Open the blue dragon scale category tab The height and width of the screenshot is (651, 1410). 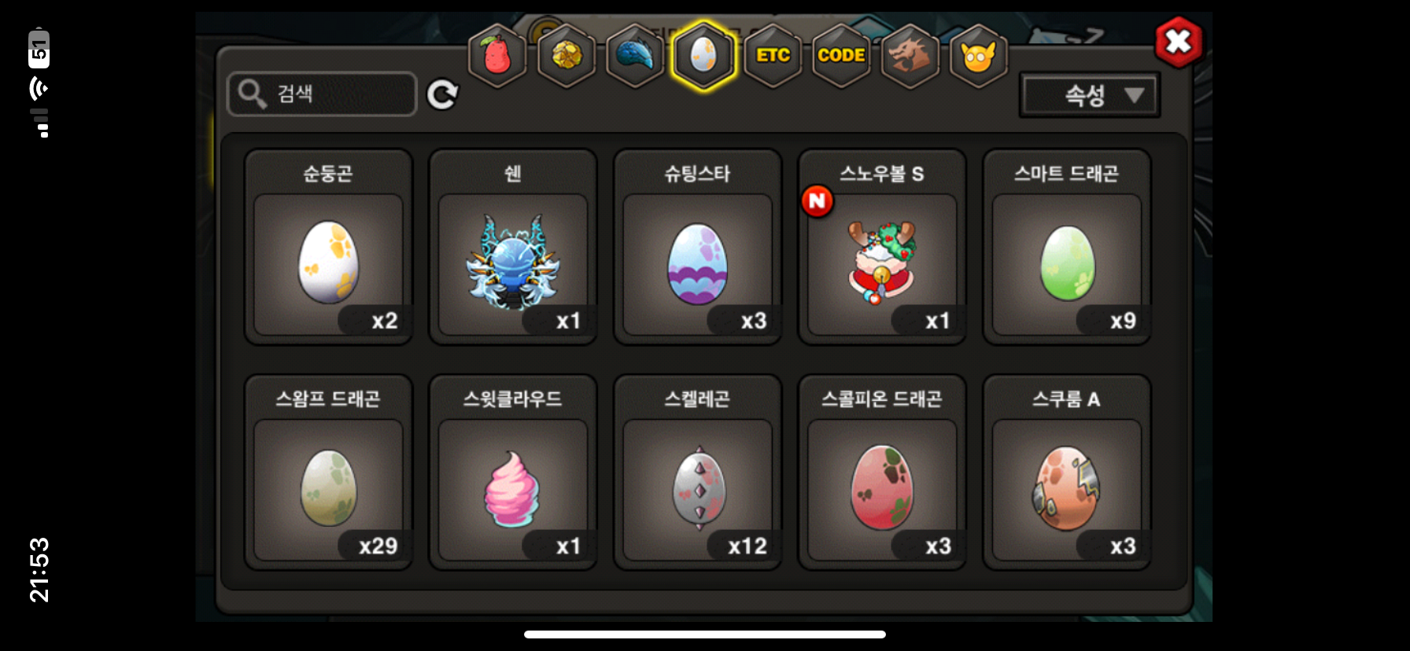tap(635, 56)
